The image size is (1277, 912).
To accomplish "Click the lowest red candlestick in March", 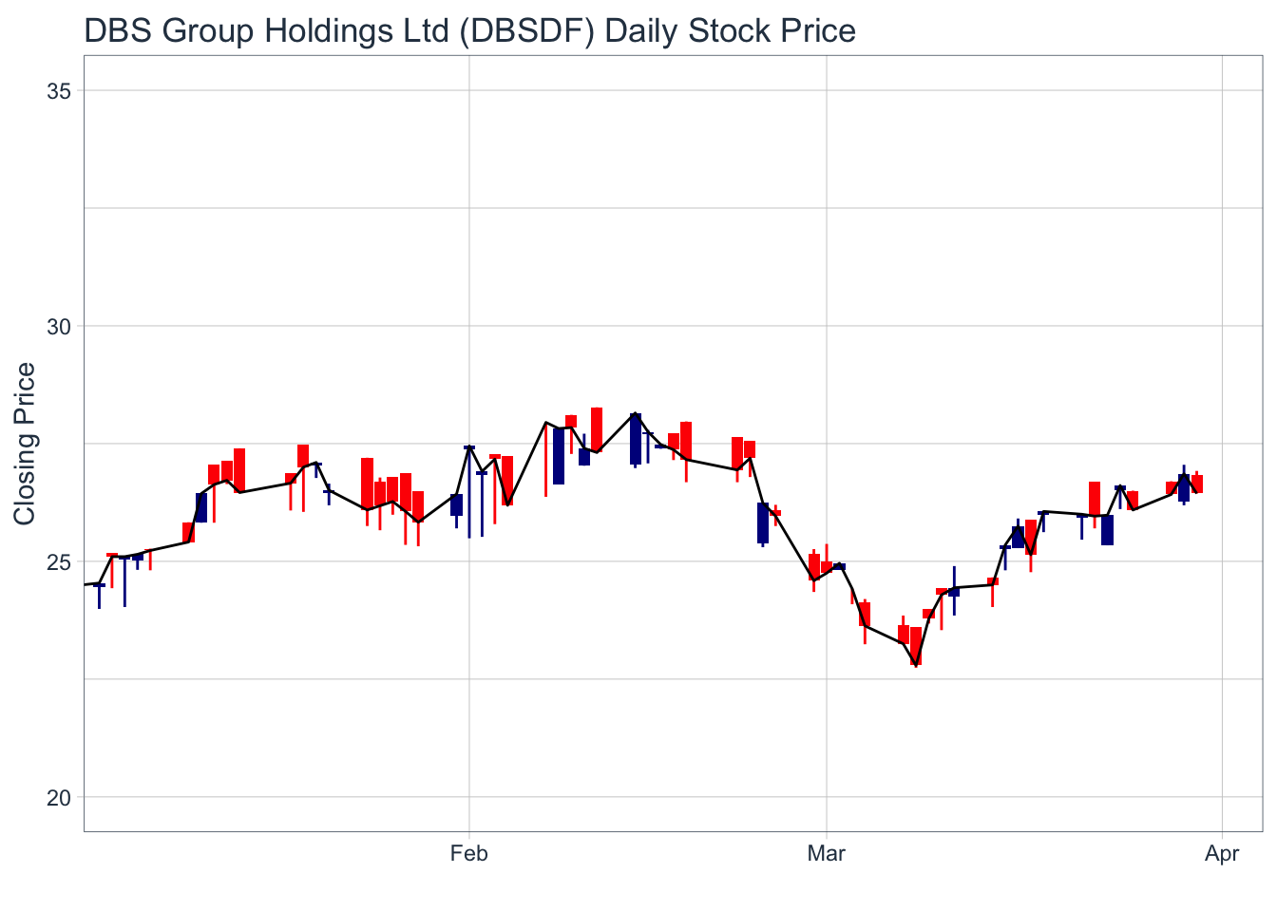I will point(916,645).
